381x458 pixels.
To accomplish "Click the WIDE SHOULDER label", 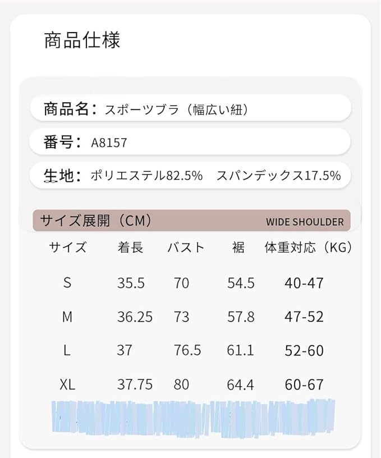I will (305, 222).
